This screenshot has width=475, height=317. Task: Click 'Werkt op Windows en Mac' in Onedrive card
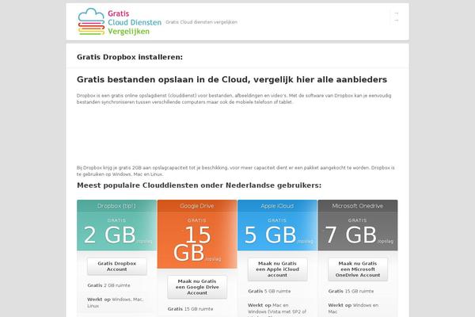(x=353, y=308)
